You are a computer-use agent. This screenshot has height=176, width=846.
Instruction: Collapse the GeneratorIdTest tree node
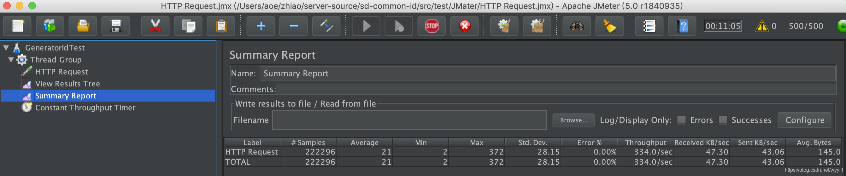point(6,48)
